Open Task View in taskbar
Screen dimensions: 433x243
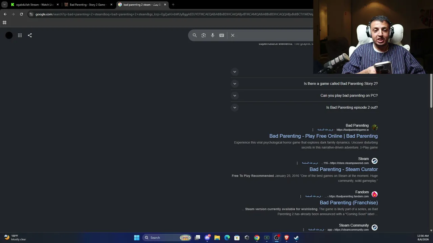197,238
